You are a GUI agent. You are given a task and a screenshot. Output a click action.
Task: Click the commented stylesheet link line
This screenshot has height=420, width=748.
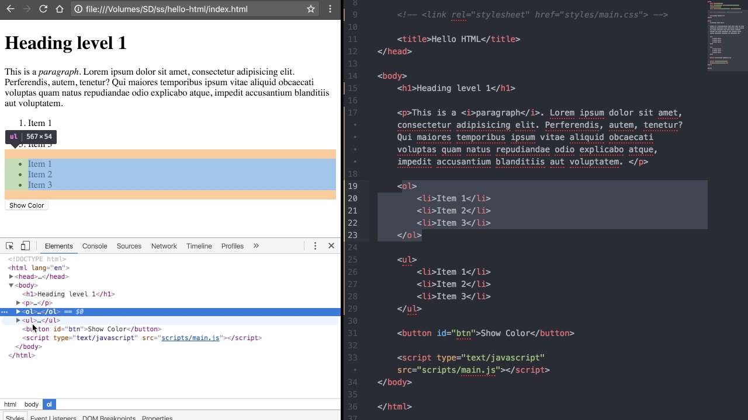coord(532,15)
